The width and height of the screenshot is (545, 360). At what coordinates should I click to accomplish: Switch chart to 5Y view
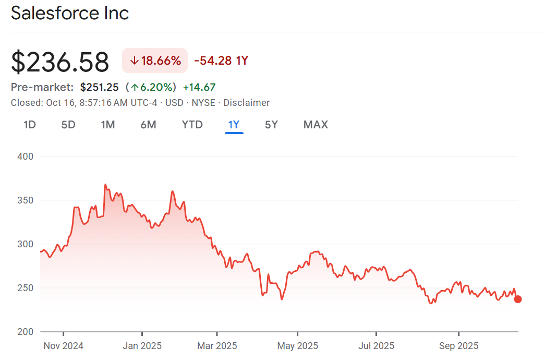(x=271, y=125)
